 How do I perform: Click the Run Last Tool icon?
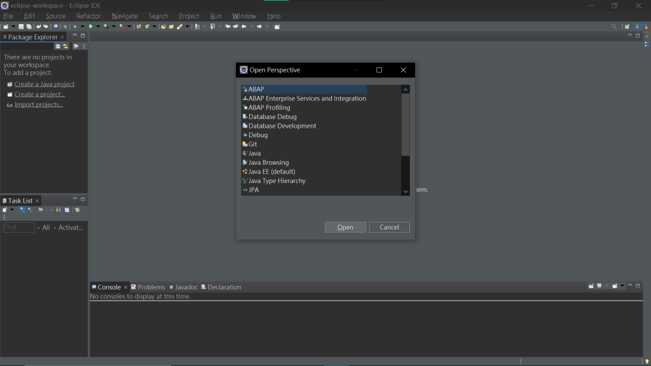tap(121, 27)
